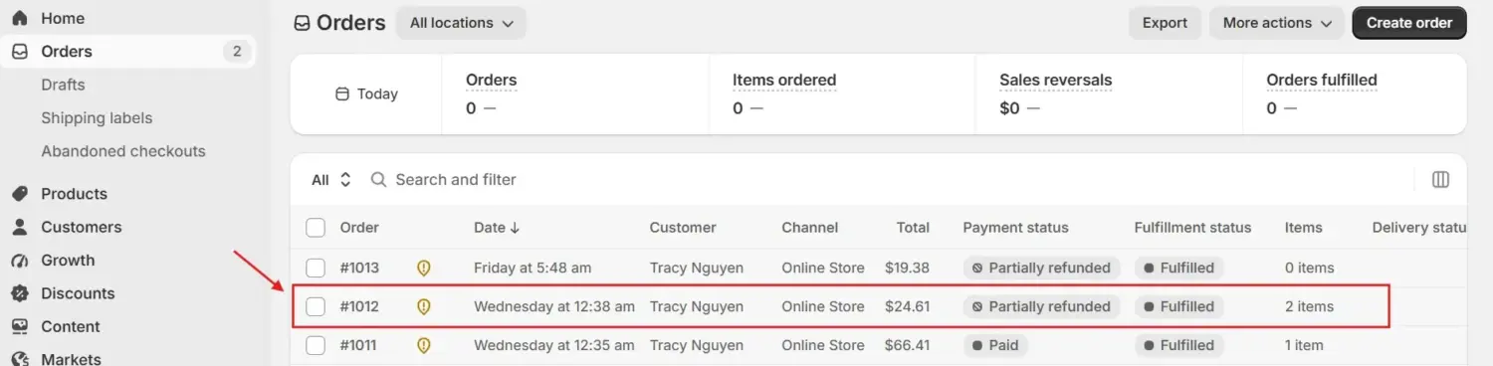Image resolution: width=1493 pixels, height=366 pixels.
Task: Open Drafts under Orders
Action: (x=63, y=85)
